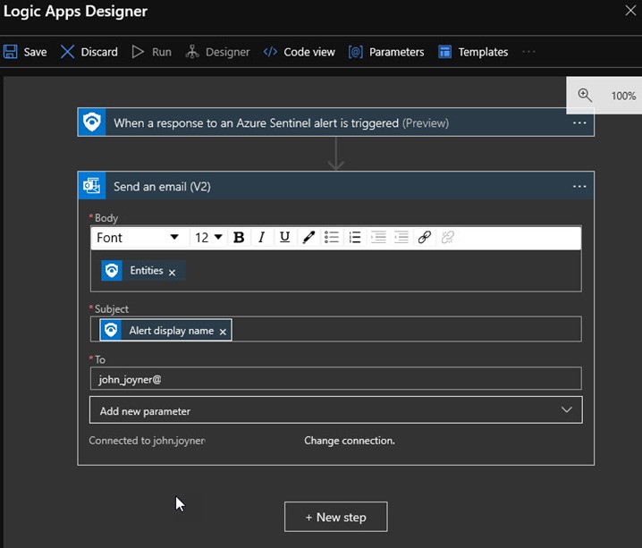Toggle underline formatting in the body toolbar
Image resolution: width=642 pixels, height=548 pixels.
284,238
